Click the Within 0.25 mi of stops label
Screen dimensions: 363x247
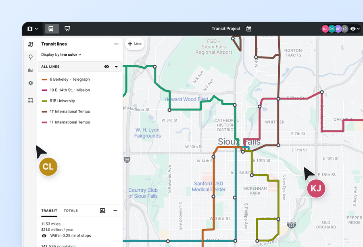[x=71, y=236]
